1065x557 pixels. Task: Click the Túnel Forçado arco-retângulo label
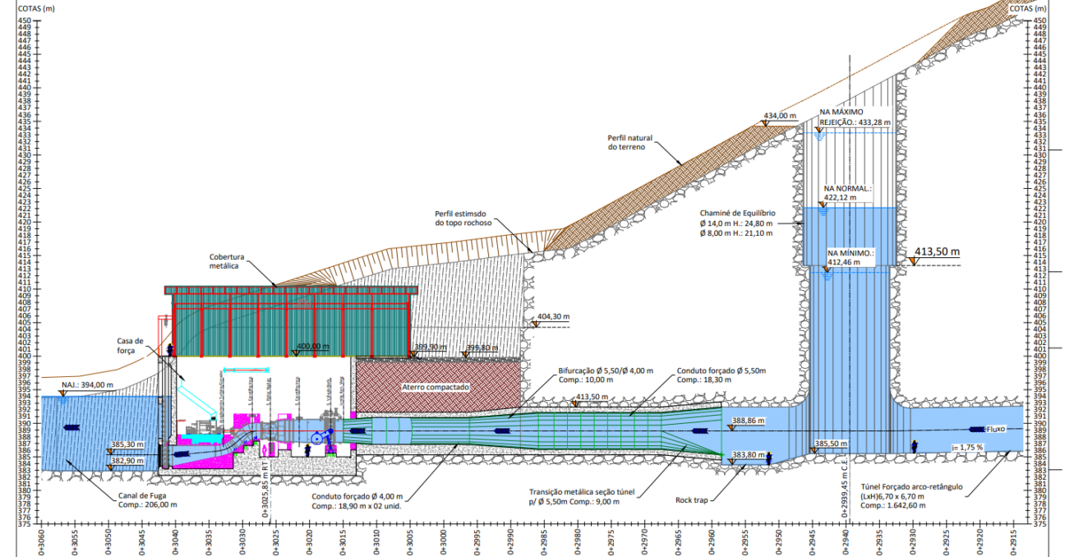coord(911,495)
